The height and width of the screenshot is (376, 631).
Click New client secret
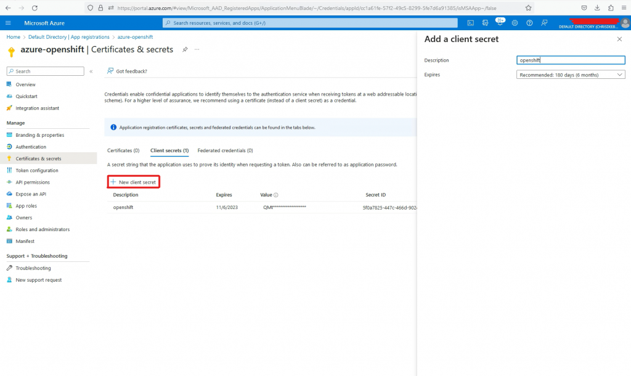click(134, 182)
